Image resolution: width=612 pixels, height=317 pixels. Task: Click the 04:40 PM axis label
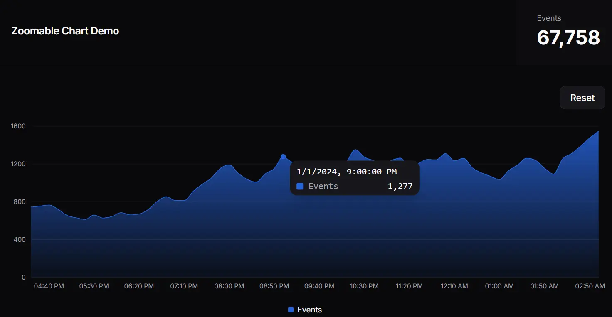[x=49, y=286]
